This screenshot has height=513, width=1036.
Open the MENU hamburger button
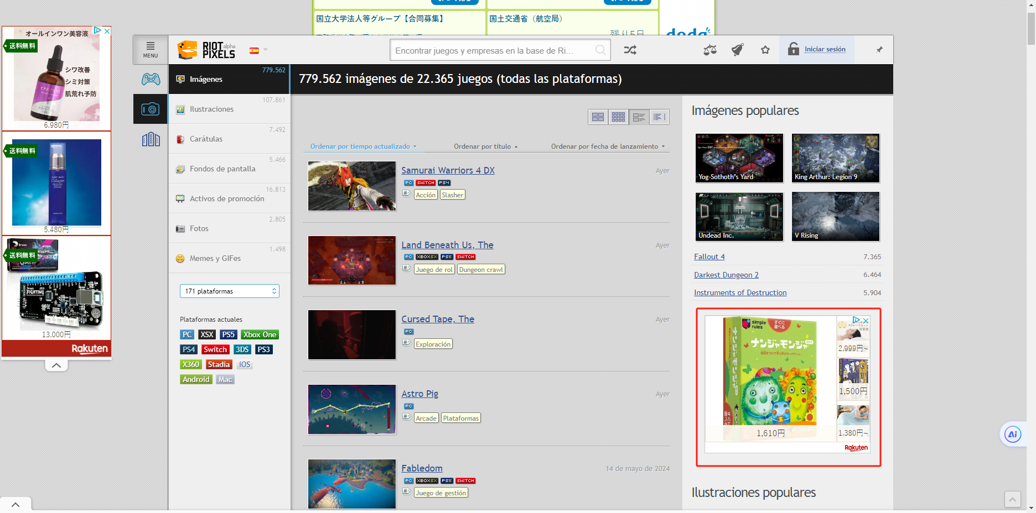click(x=151, y=50)
